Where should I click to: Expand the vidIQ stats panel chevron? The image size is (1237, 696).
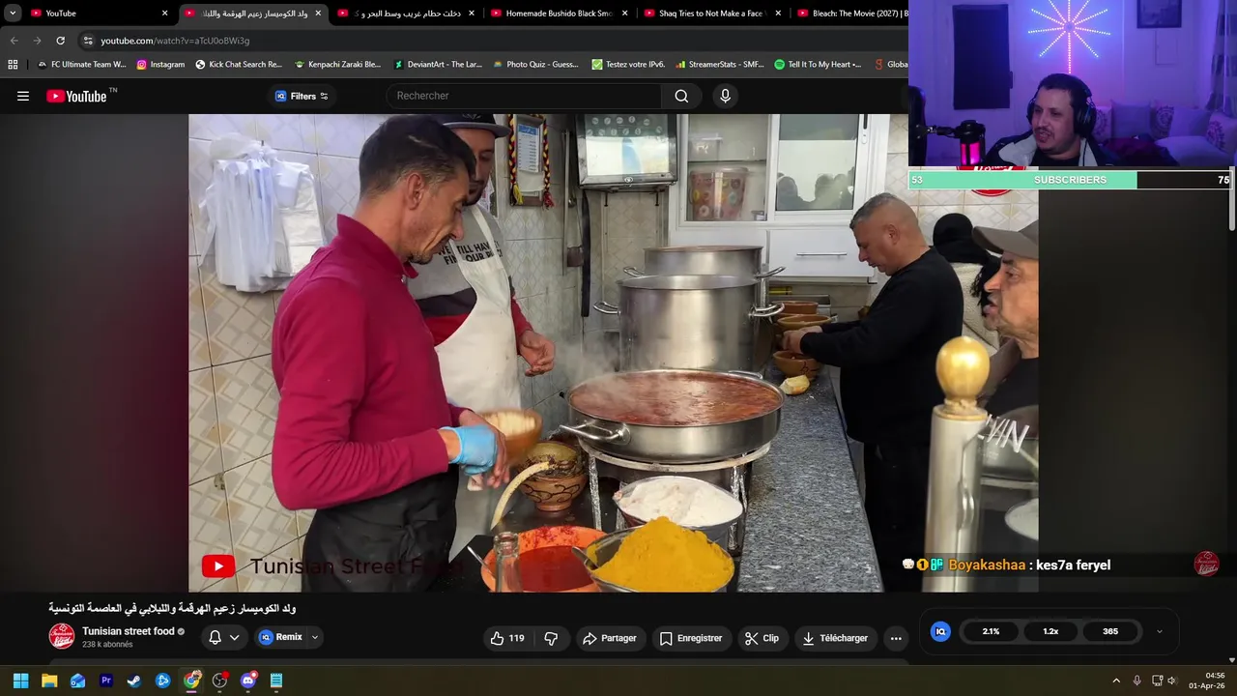[x=1160, y=631]
